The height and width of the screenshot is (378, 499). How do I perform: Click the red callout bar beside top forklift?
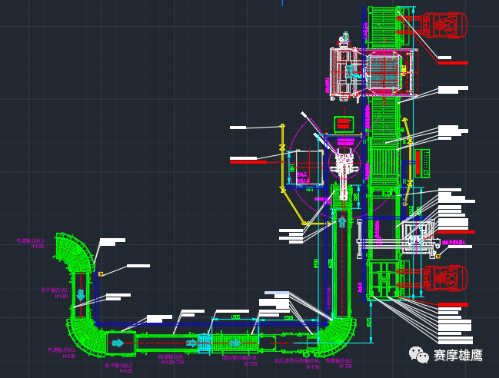[x=452, y=62]
